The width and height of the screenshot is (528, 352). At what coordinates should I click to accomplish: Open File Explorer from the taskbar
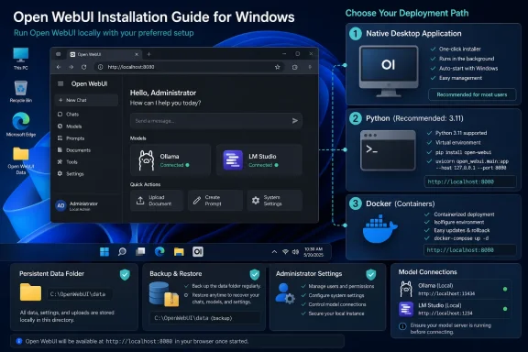click(x=179, y=251)
